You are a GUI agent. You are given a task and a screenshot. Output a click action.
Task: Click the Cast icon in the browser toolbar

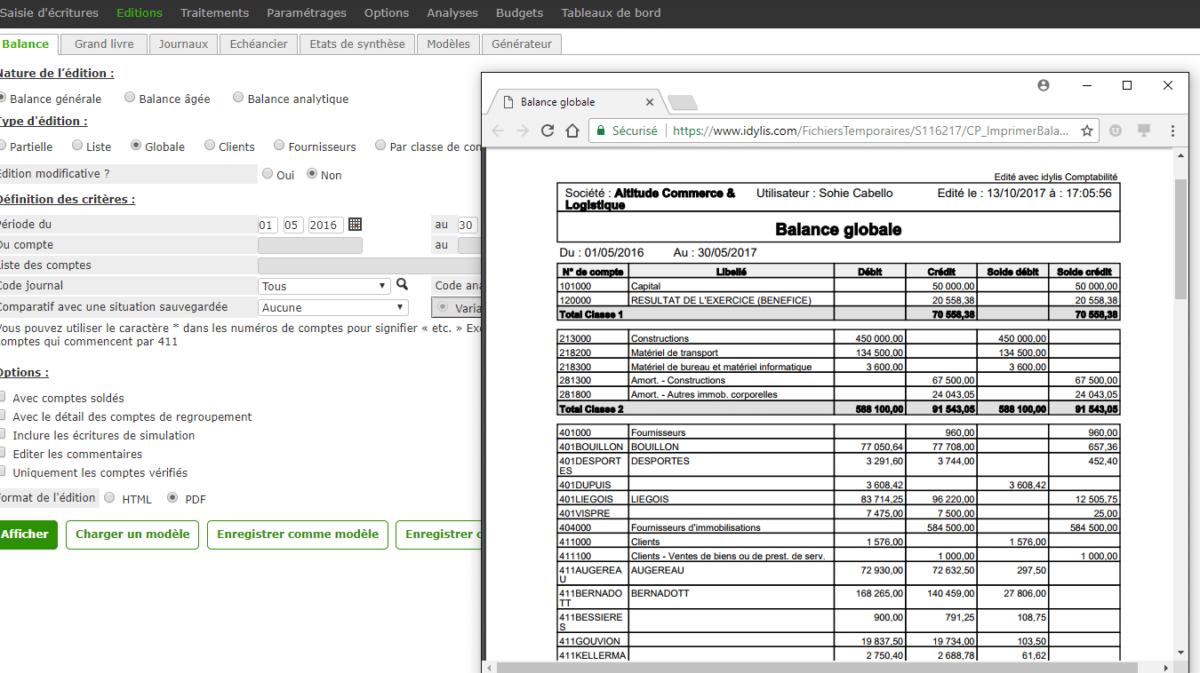pyautogui.click(x=1143, y=131)
